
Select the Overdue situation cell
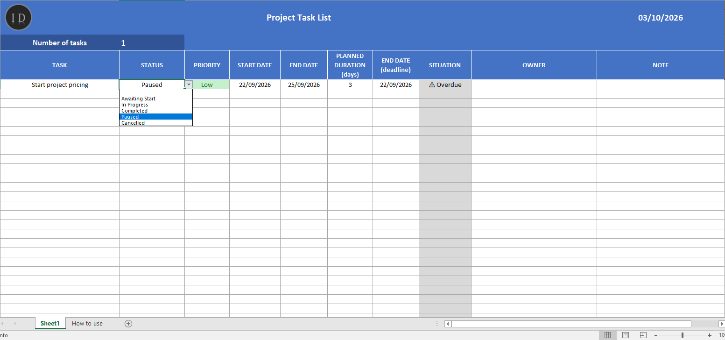445,85
